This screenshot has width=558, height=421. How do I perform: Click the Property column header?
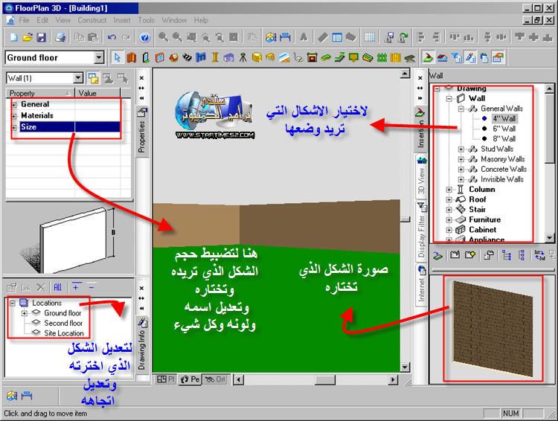pyautogui.click(x=40, y=93)
